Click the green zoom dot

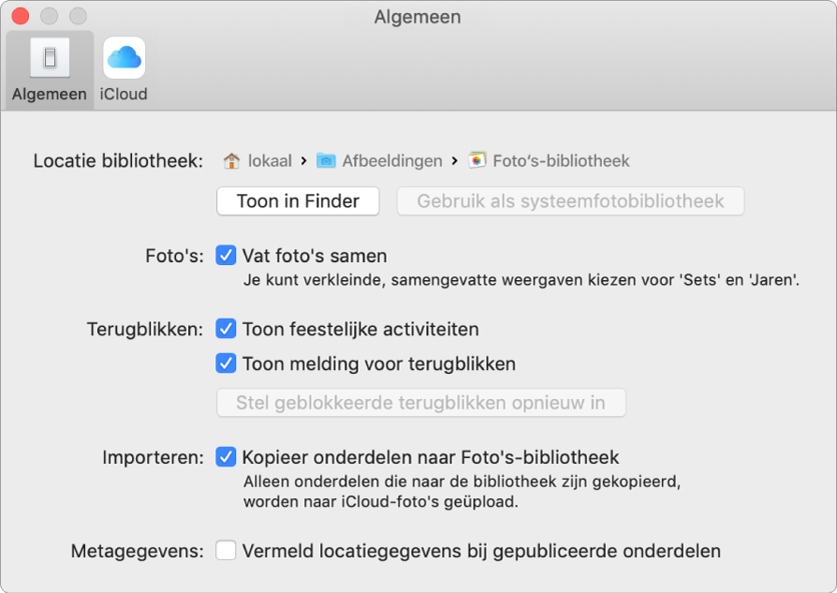tap(77, 16)
